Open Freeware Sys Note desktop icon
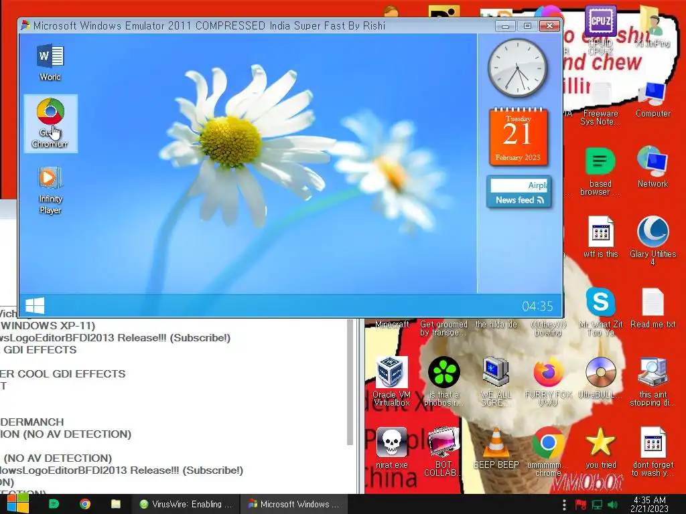 (600, 103)
